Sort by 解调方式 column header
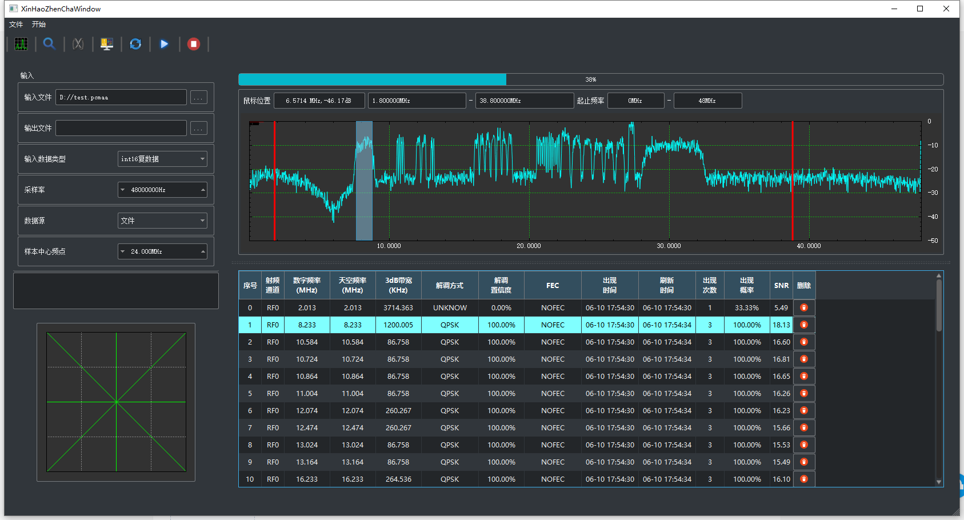 [450, 285]
